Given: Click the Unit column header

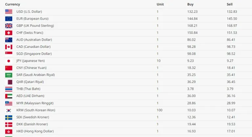Looking at the screenshot, I should pyautogui.click(x=160, y=4).
